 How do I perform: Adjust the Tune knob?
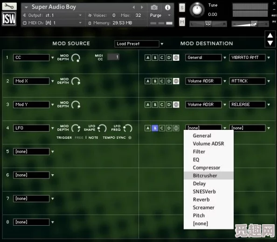point(197,9)
